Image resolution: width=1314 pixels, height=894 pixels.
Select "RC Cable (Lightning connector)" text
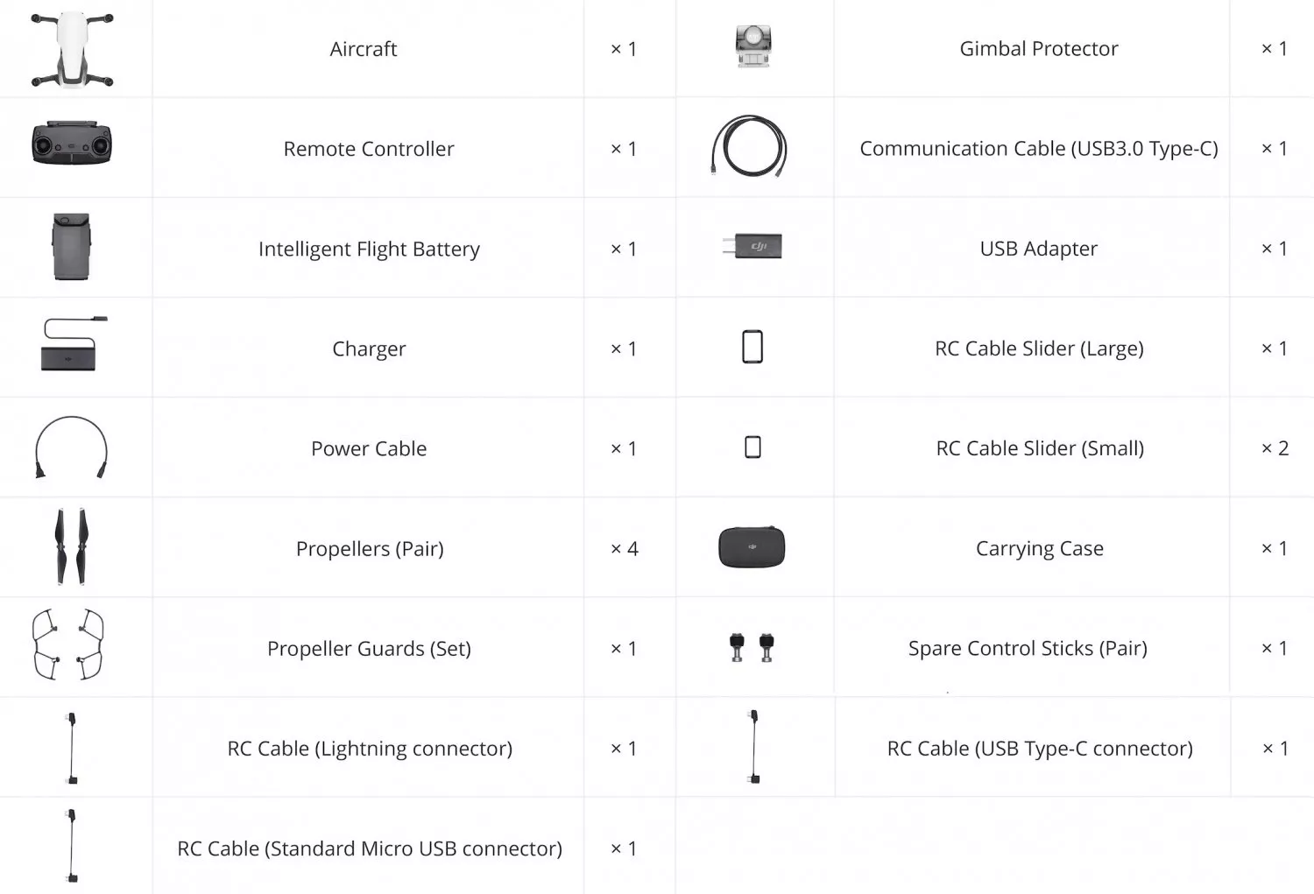pyautogui.click(x=370, y=749)
